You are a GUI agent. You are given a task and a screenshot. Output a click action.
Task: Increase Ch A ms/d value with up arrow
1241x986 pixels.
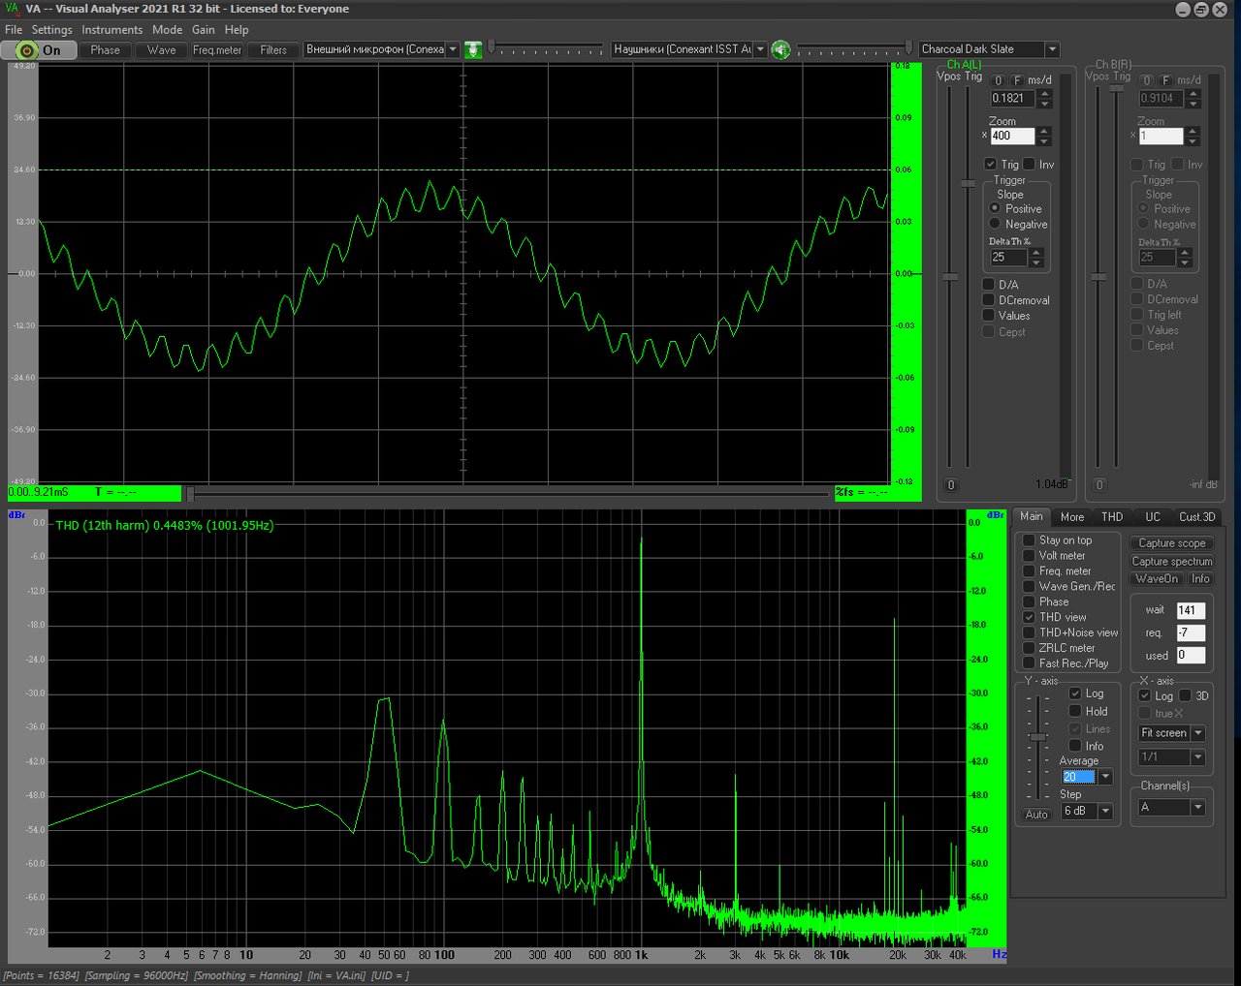(x=1044, y=94)
